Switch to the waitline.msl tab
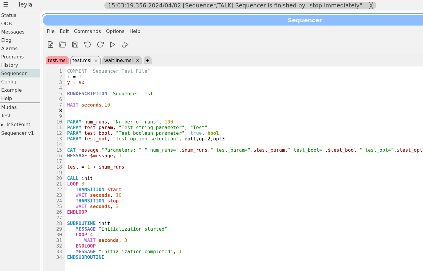The width and height of the screenshot is (423, 271). (x=118, y=61)
